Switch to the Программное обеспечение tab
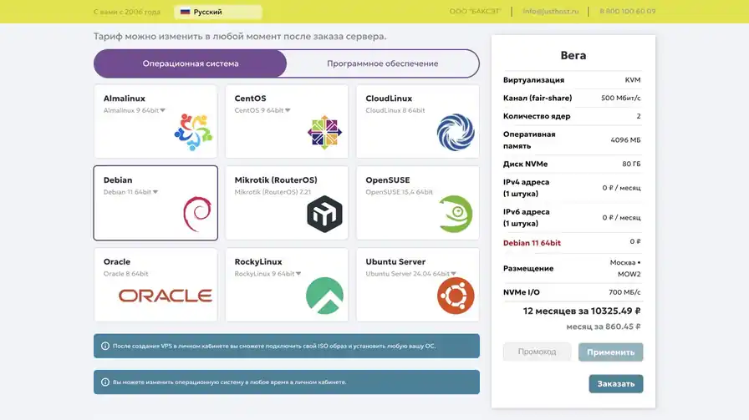Image resolution: width=749 pixels, height=420 pixels. (x=383, y=63)
